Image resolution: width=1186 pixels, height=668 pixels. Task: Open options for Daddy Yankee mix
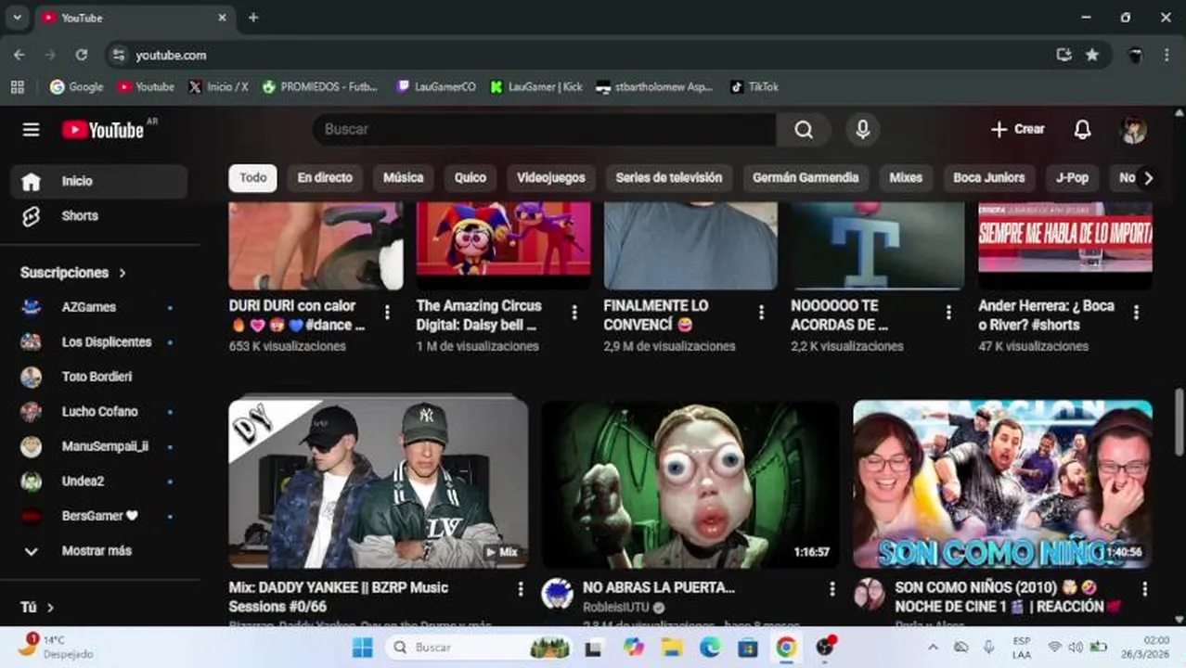521,589
